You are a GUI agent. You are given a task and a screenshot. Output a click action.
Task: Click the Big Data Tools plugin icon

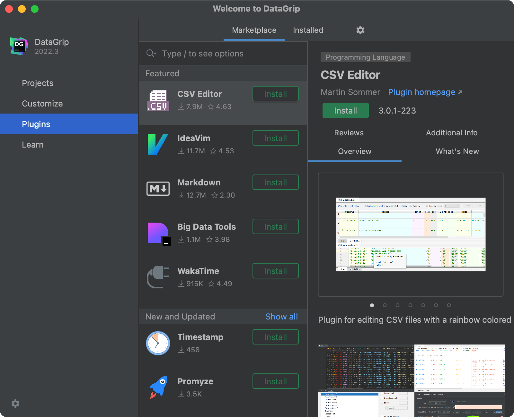(158, 233)
